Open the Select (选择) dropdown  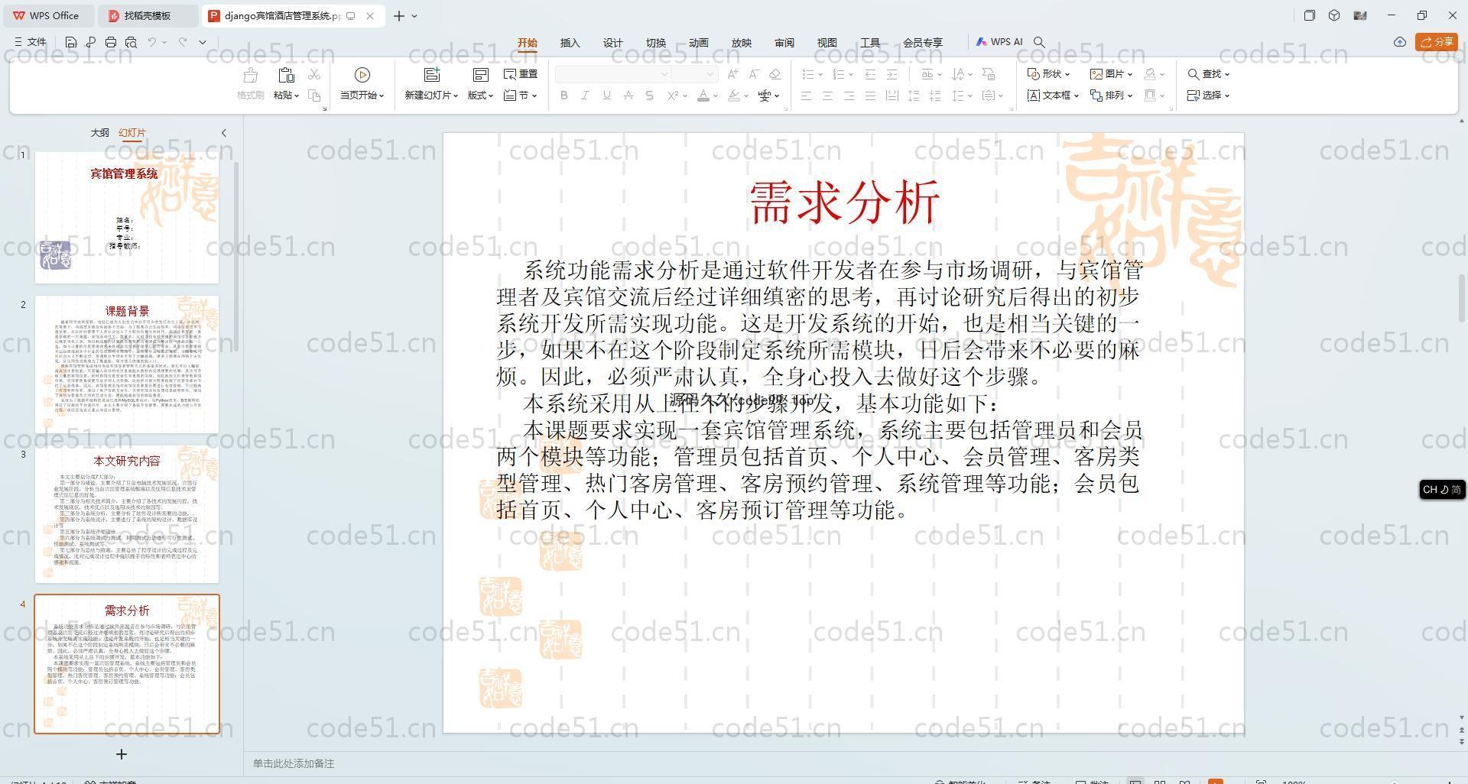coord(1208,96)
